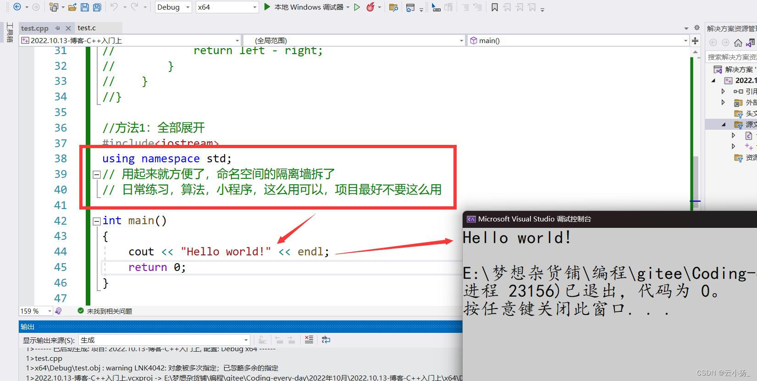Select the resource files (资源) folder
757x381 pixels.
point(746,157)
